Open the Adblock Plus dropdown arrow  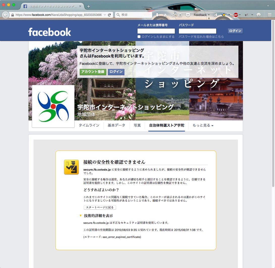click(x=240, y=15)
